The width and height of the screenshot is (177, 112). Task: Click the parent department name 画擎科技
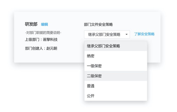coord(50,40)
